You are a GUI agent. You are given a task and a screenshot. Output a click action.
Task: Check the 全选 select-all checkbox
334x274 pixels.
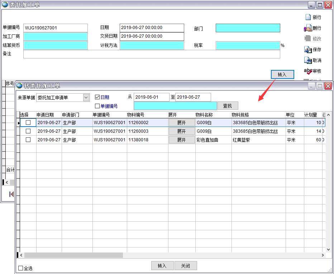pyautogui.click(x=21, y=268)
